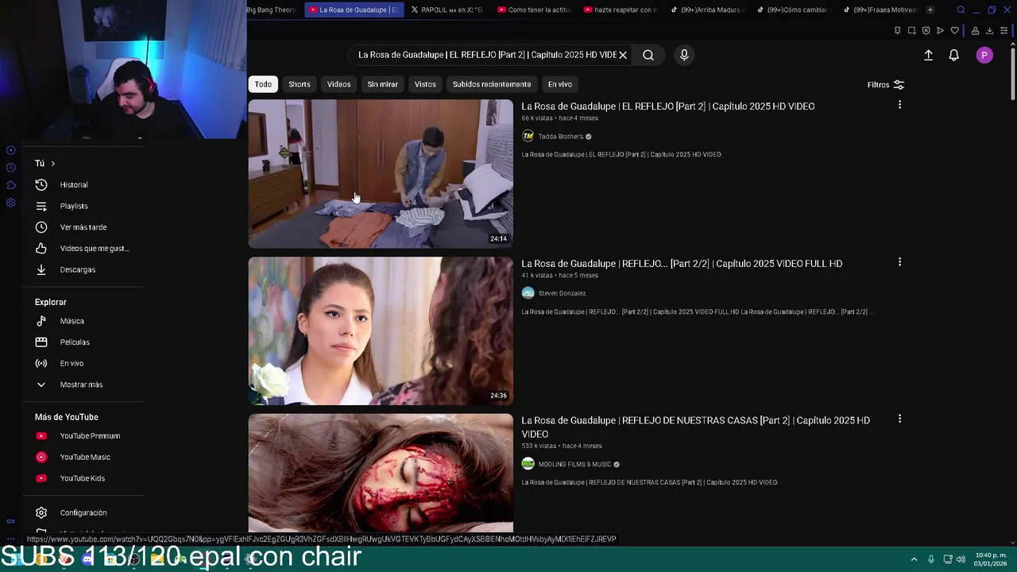Open the Filtros options
Image resolution: width=1017 pixels, height=572 pixels.
click(x=885, y=85)
